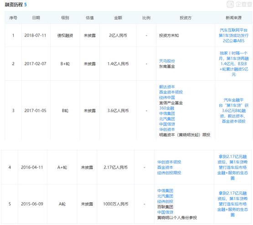
Task: Click the 经纬创投跟投 investor link
Action: click(x=169, y=173)
